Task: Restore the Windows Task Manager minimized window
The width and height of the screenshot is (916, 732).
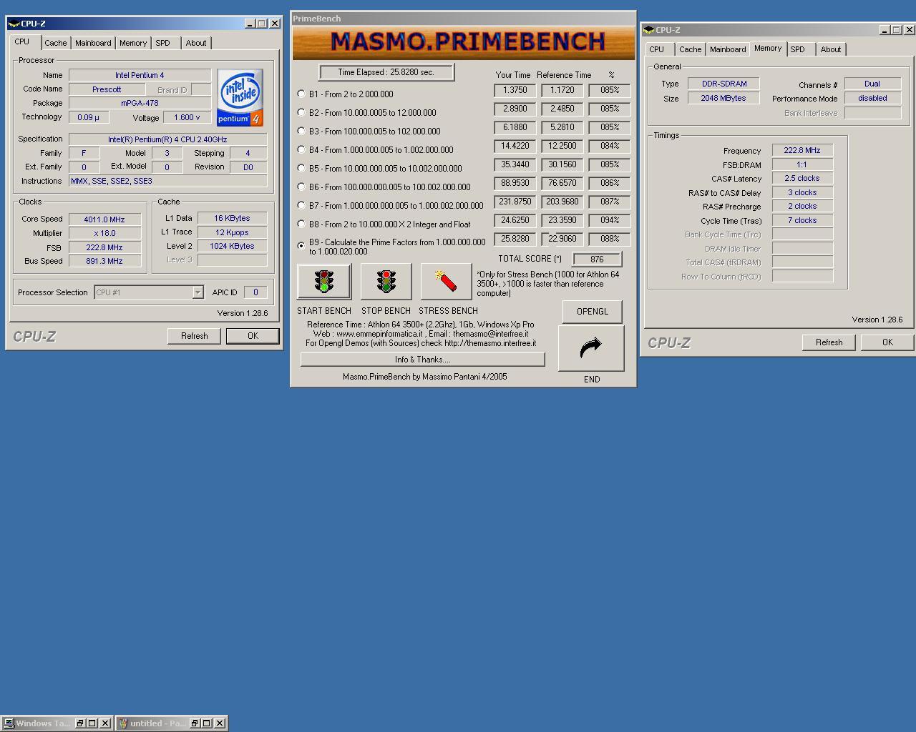Action: tap(80, 723)
